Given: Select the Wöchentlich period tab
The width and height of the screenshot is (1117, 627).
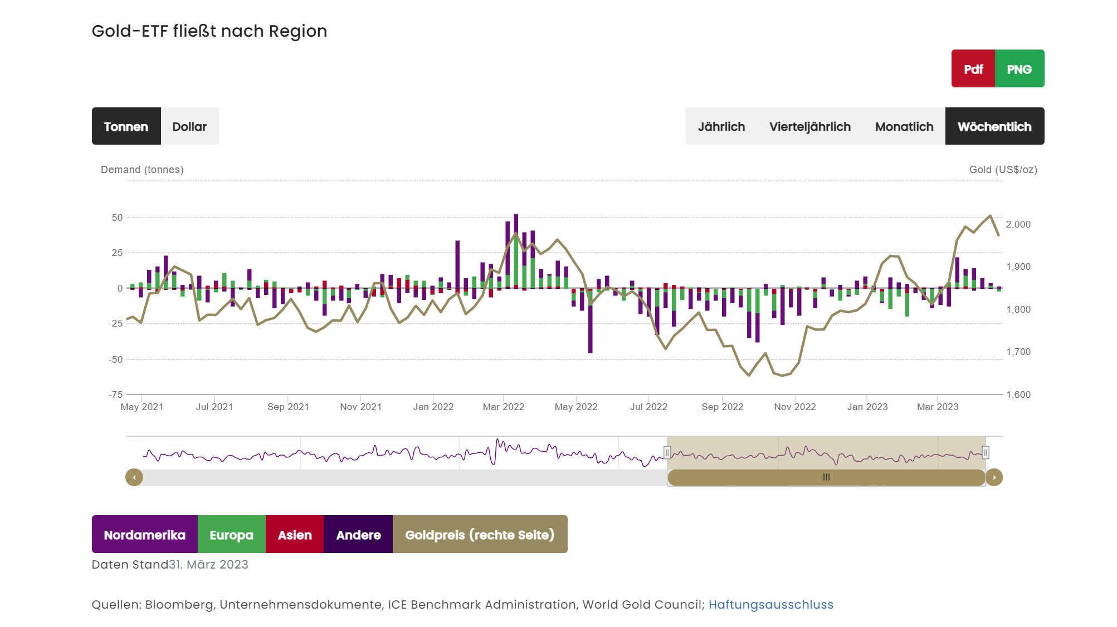Looking at the screenshot, I should [995, 126].
